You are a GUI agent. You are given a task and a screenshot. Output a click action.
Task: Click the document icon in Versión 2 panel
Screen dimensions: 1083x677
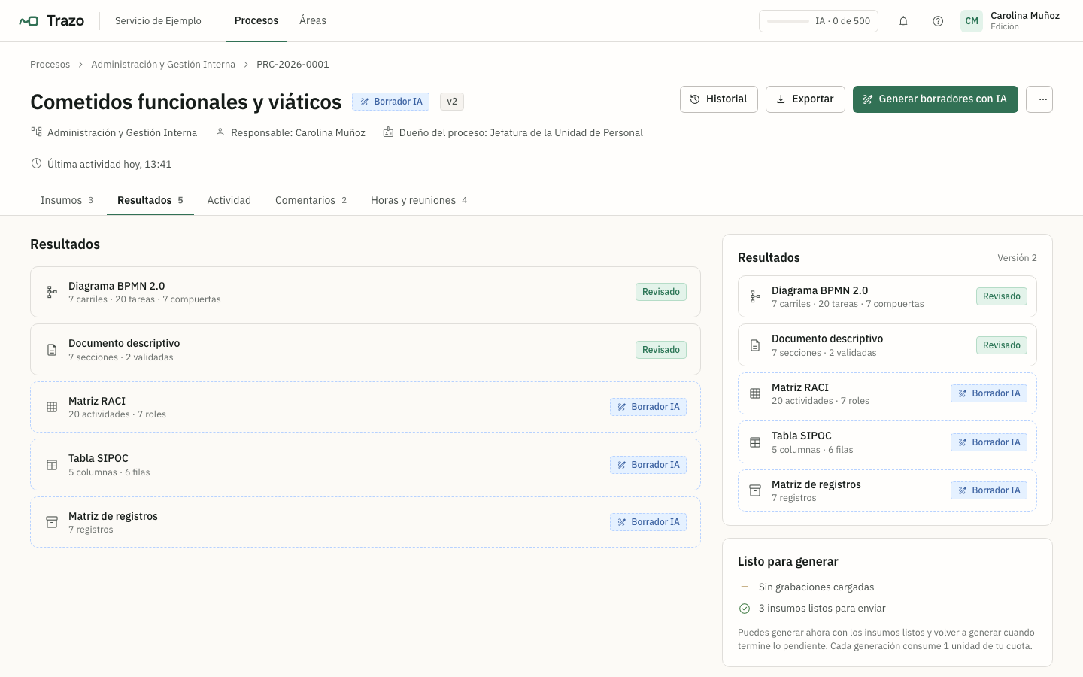(755, 345)
